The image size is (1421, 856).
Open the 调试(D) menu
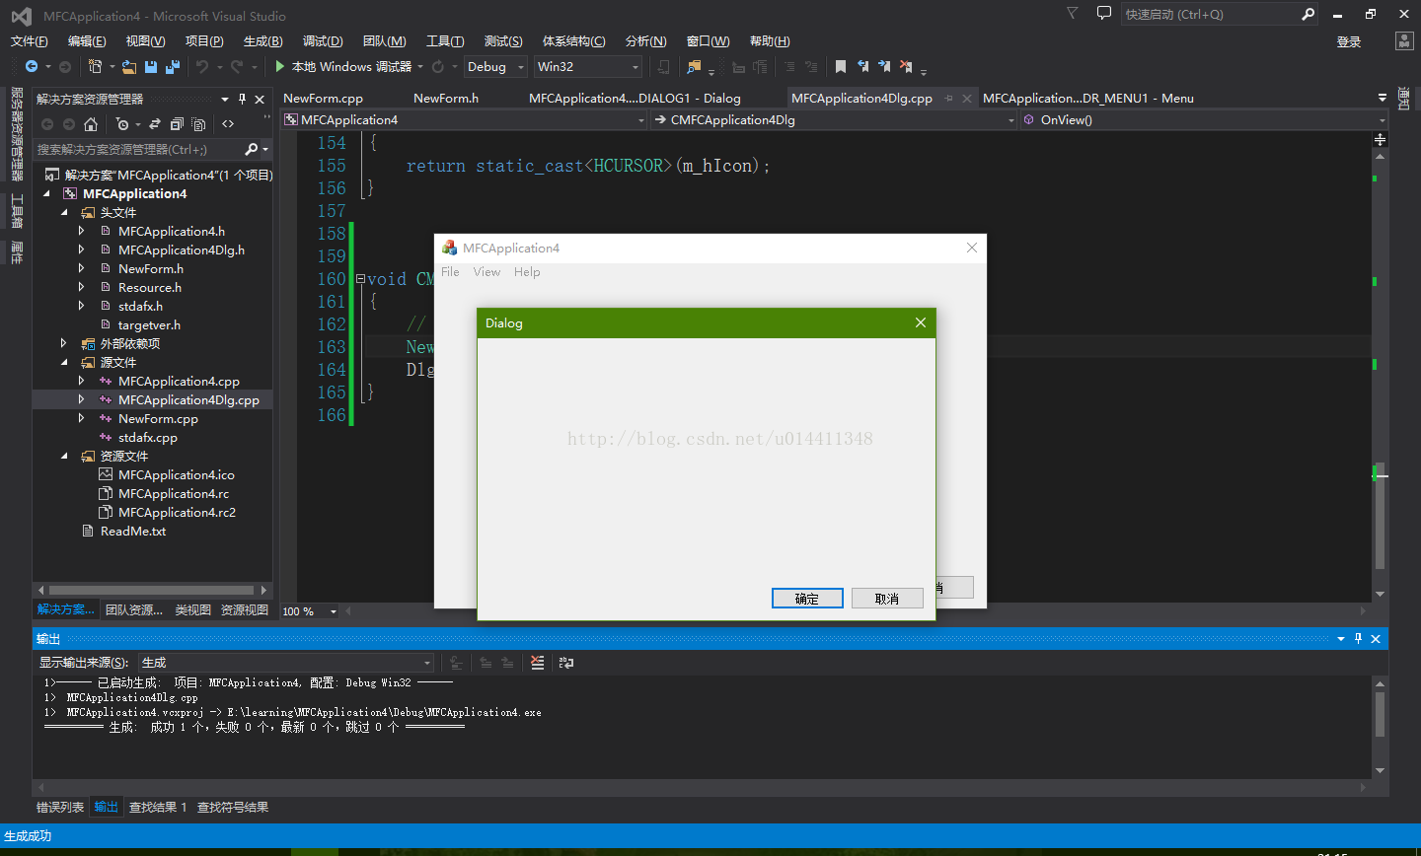point(323,41)
